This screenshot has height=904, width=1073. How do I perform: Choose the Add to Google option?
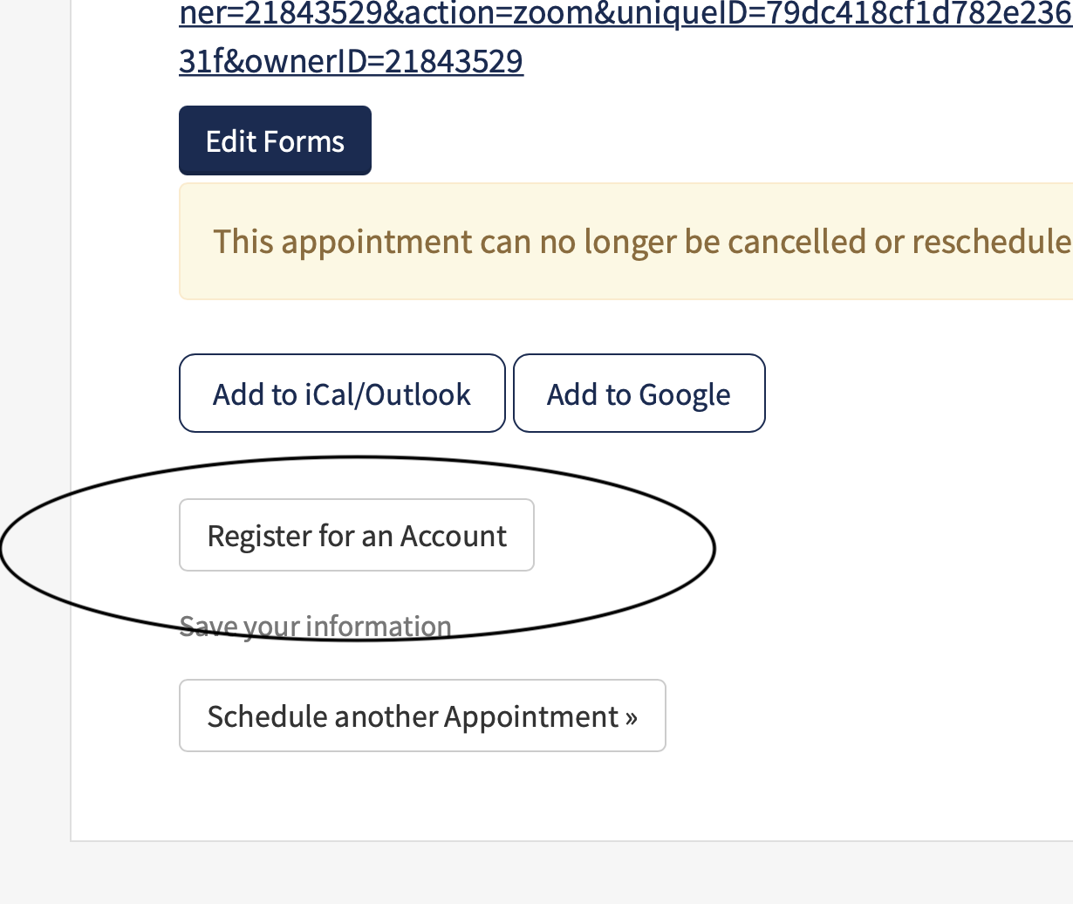tap(639, 394)
